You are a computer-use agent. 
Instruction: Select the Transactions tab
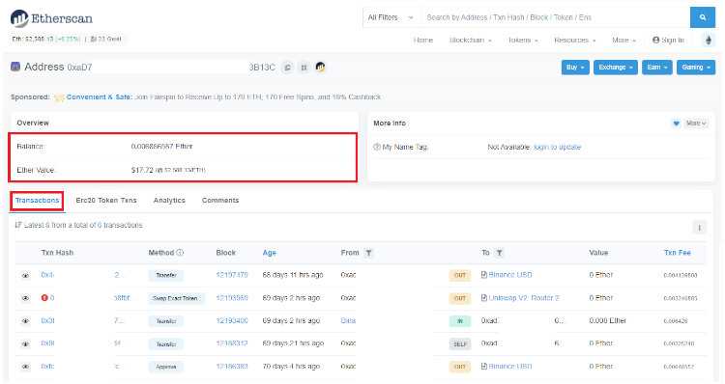(x=37, y=201)
